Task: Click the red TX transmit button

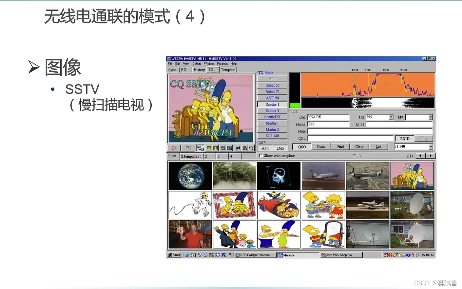Action: [x=174, y=148]
